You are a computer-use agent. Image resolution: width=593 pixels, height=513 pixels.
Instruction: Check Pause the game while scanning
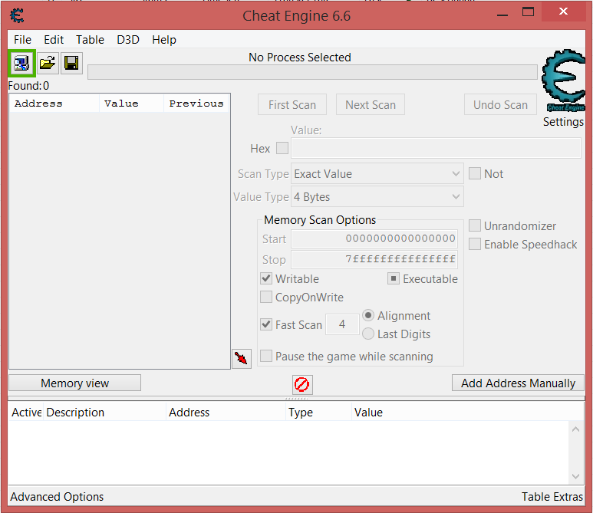pos(266,356)
